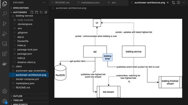188x105 pixels.
Task: Refresh the Explorer file tree
Action: pos(41,12)
